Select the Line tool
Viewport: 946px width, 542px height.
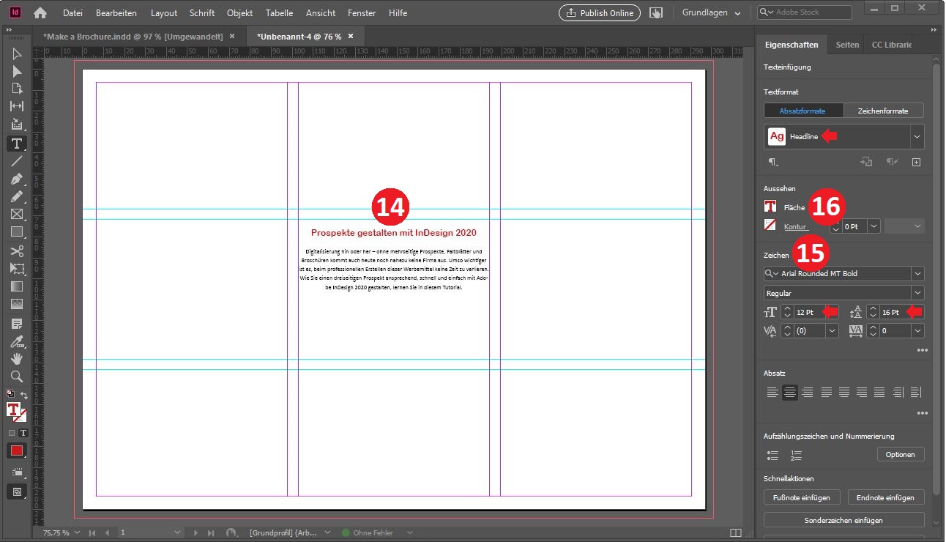tap(16, 161)
